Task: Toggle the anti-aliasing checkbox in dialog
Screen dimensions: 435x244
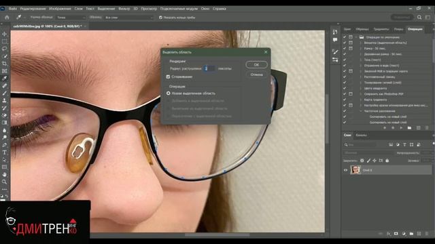Action: click(x=168, y=77)
